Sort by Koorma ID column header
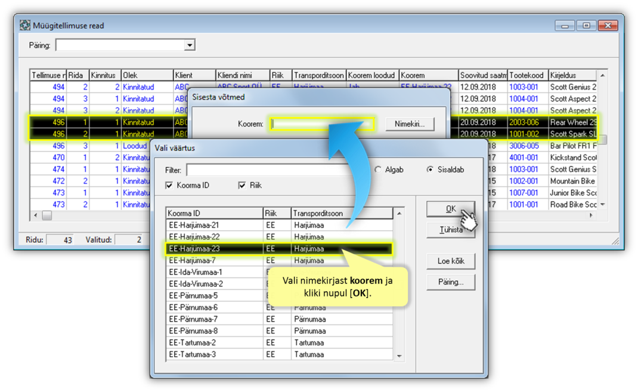This screenshot has height=392, width=638. 213,214
